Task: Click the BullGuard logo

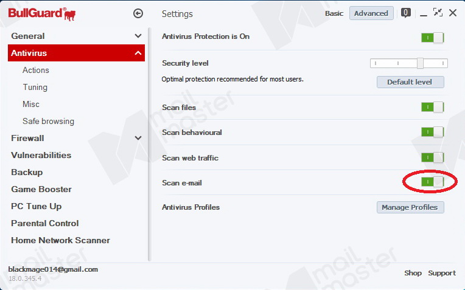Action: pos(42,14)
